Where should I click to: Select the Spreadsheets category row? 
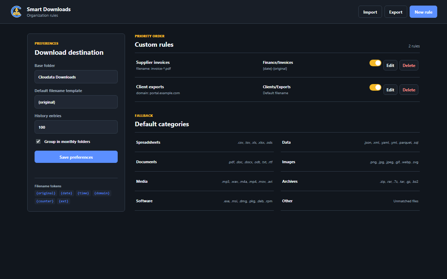tap(204, 142)
